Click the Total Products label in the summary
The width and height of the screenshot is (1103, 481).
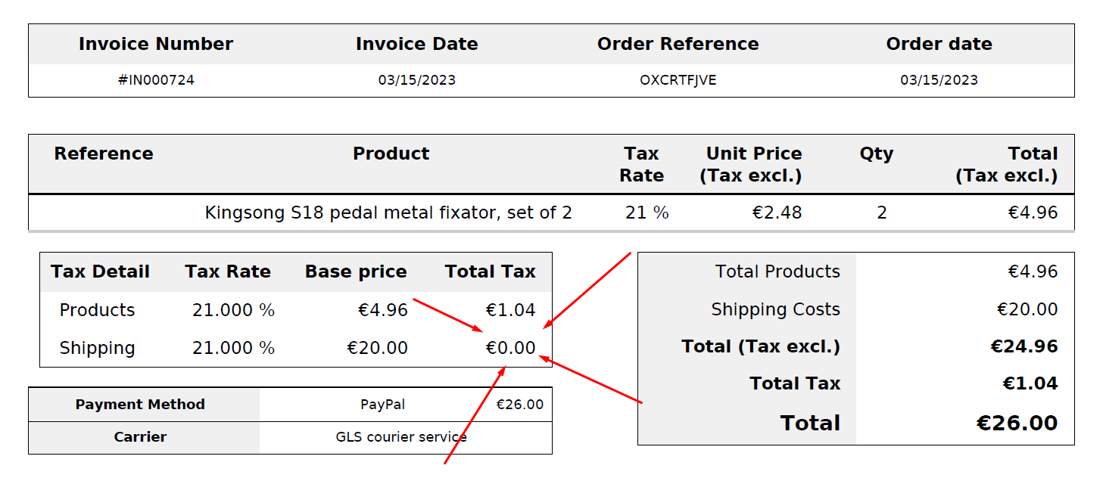click(777, 272)
